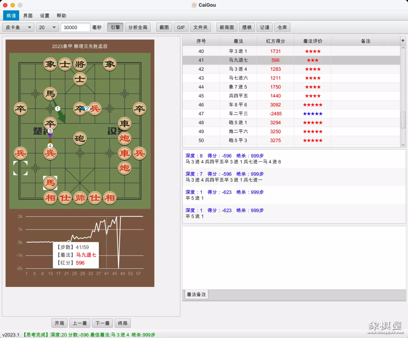The width and height of the screenshot is (408, 338).
Task: Select the move list scrollbar thumb
Action: pos(403,120)
